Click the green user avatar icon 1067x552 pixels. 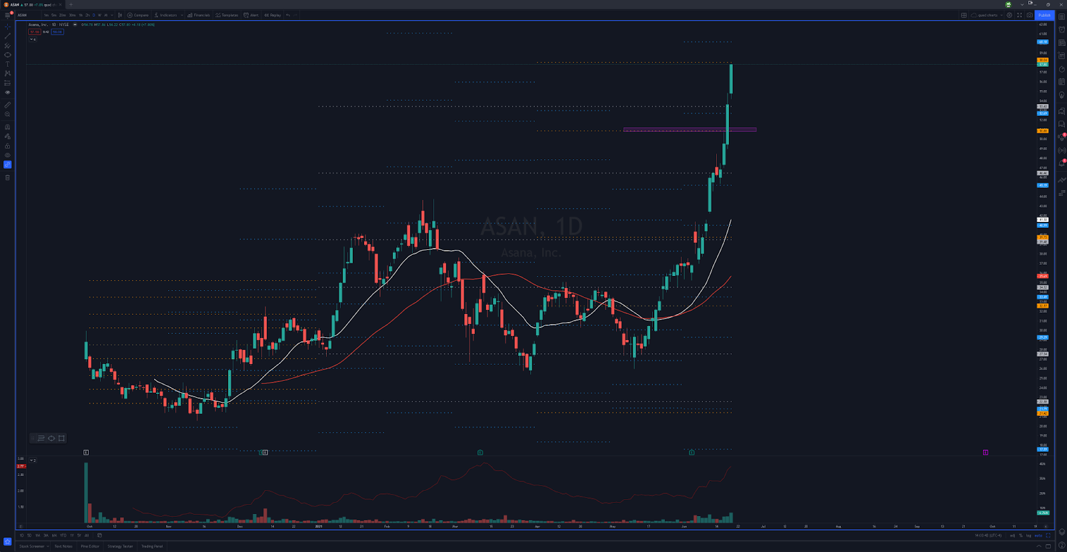(1008, 4)
